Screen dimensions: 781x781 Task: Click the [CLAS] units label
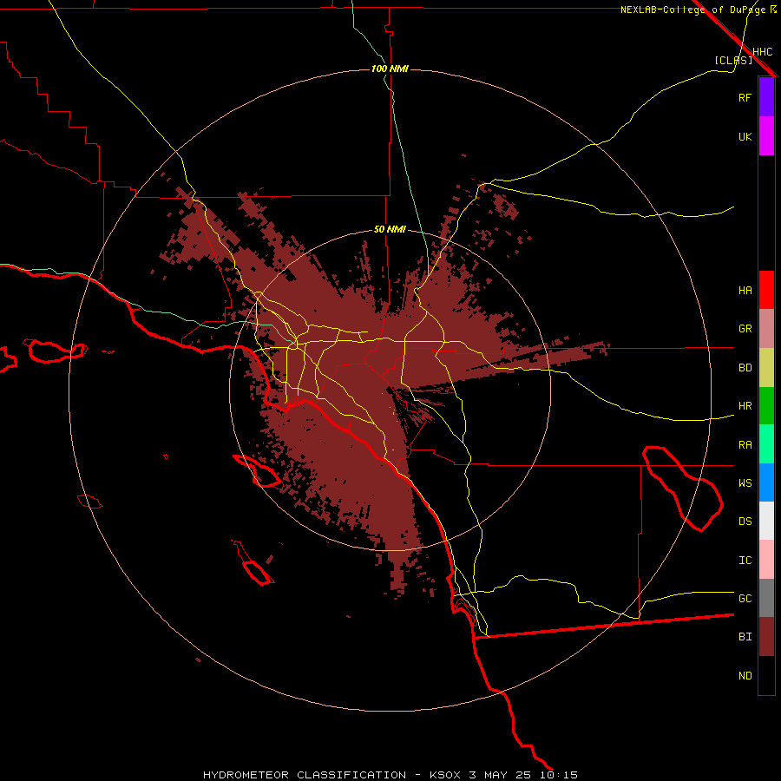733,60
